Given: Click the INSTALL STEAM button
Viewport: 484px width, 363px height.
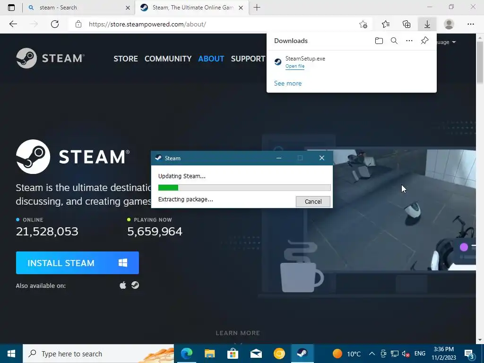Looking at the screenshot, I should [x=78, y=263].
